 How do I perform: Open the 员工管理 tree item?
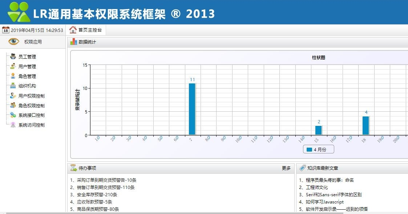click(27, 57)
